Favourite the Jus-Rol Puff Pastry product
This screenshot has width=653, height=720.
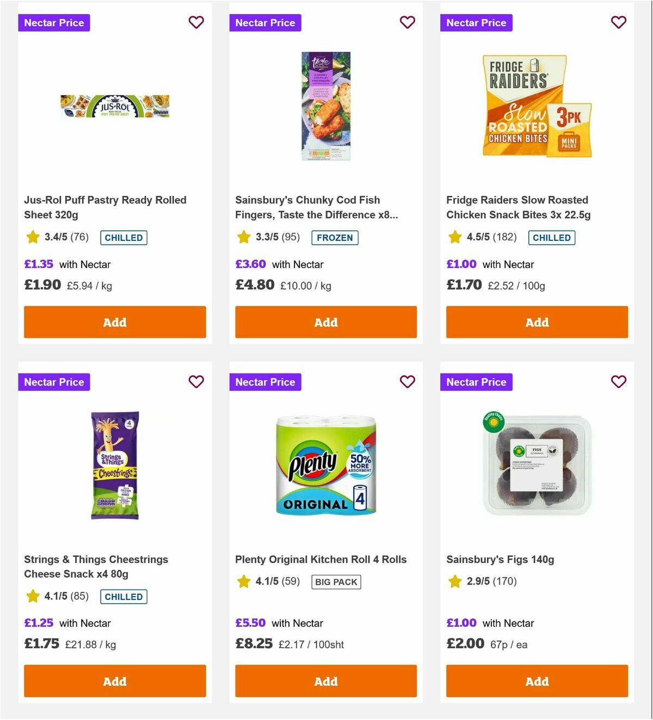(x=196, y=22)
